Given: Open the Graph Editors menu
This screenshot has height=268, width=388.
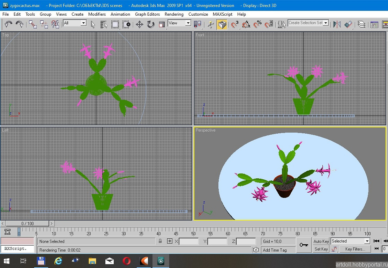Looking at the screenshot, I should click(x=147, y=14).
